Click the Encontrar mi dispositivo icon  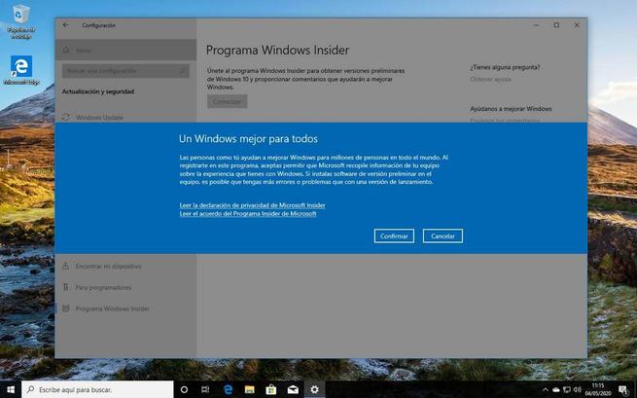pos(65,267)
